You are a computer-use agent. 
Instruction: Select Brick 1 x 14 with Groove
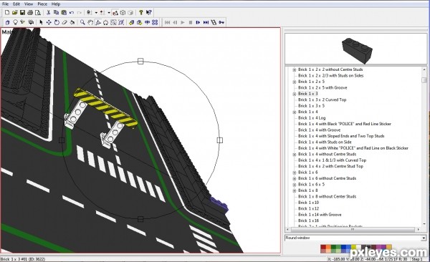320,215
